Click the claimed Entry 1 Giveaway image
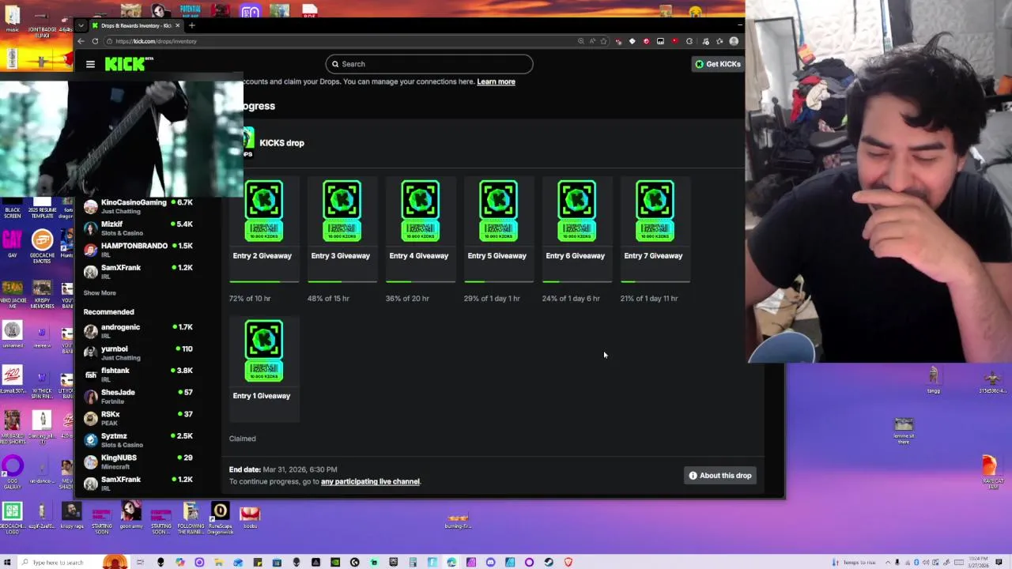This screenshot has width=1012, height=569. 263,351
